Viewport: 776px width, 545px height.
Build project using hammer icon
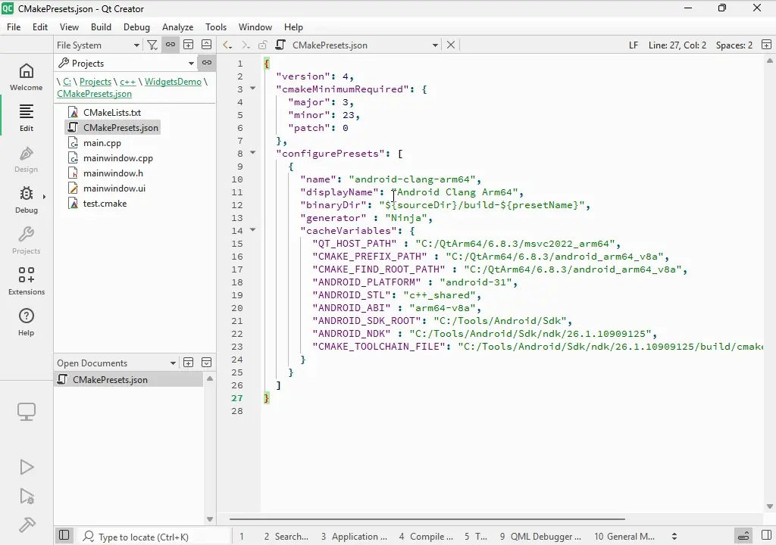tap(27, 525)
